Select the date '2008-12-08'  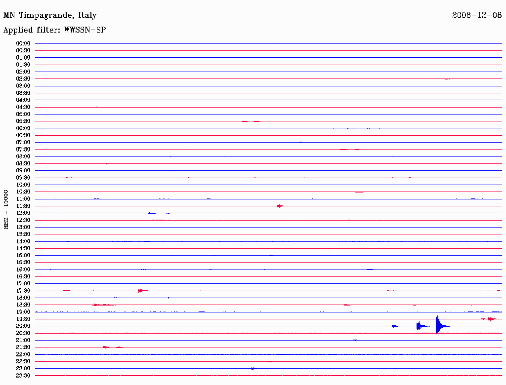477,15
